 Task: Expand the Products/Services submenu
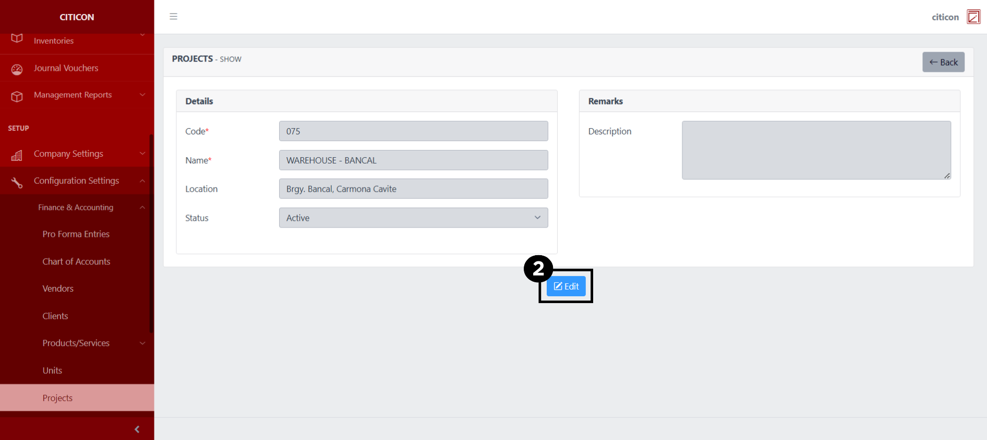coord(142,343)
